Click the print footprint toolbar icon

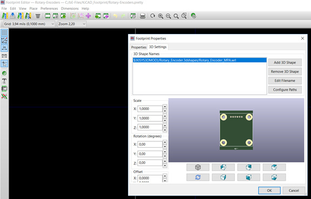point(143,16)
